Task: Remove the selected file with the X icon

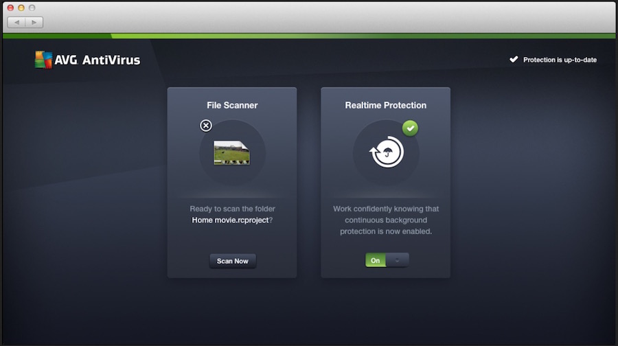Action: point(206,126)
